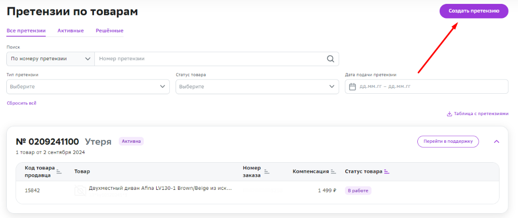Image resolution: width=518 pixels, height=218 pixels.
Task: Sort by Код товара продавца column icon
Action: [x=59, y=171]
